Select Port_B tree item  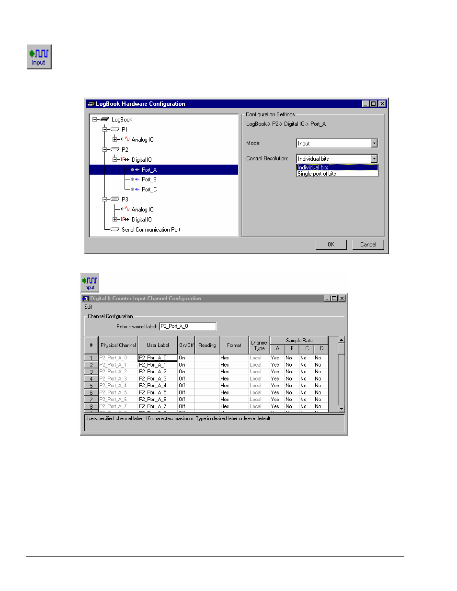pyautogui.click(x=149, y=179)
